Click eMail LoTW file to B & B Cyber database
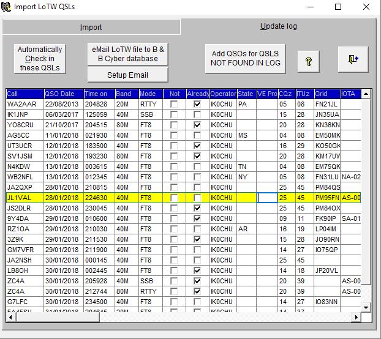Image resolution: width=381 pixels, height=339 pixels. tap(128, 54)
